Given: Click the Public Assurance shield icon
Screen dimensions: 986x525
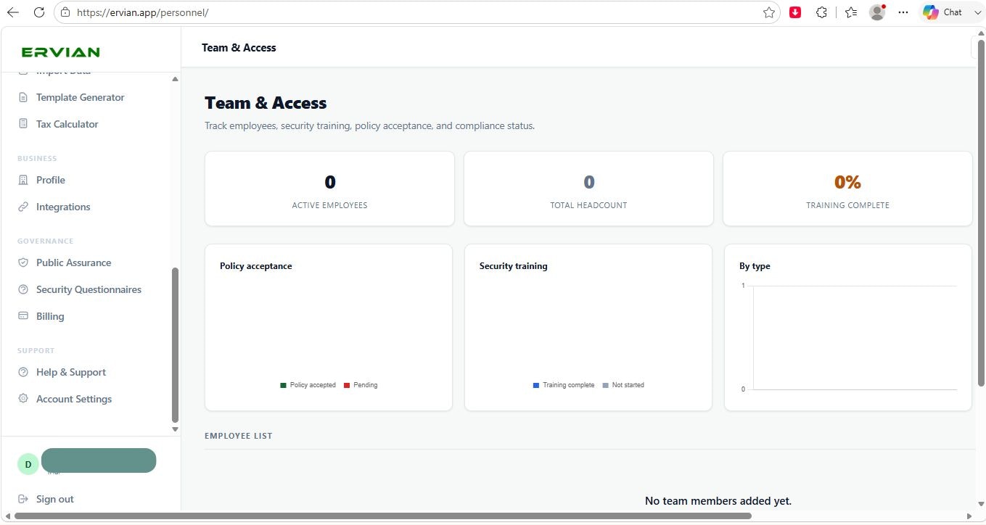Looking at the screenshot, I should tap(23, 262).
